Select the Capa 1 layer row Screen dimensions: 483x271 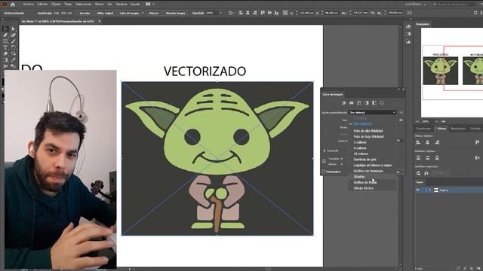[449, 190]
